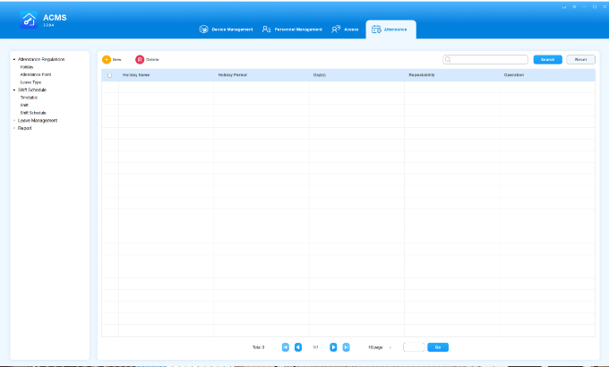Focus the holiday search input field

tap(488, 59)
